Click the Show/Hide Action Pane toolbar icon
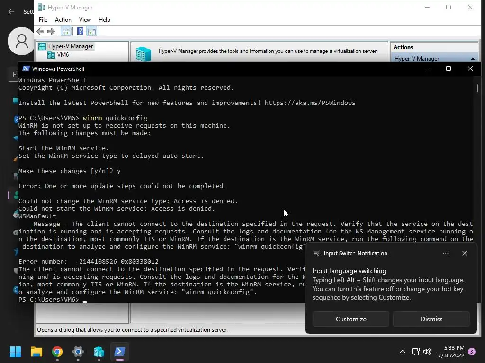This screenshot has height=363, width=485. 92,31
